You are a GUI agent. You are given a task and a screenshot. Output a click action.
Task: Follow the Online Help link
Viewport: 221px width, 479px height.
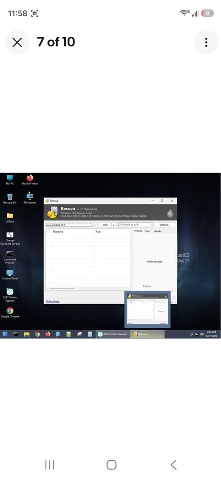pyautogui.click(x=53, y=301)
